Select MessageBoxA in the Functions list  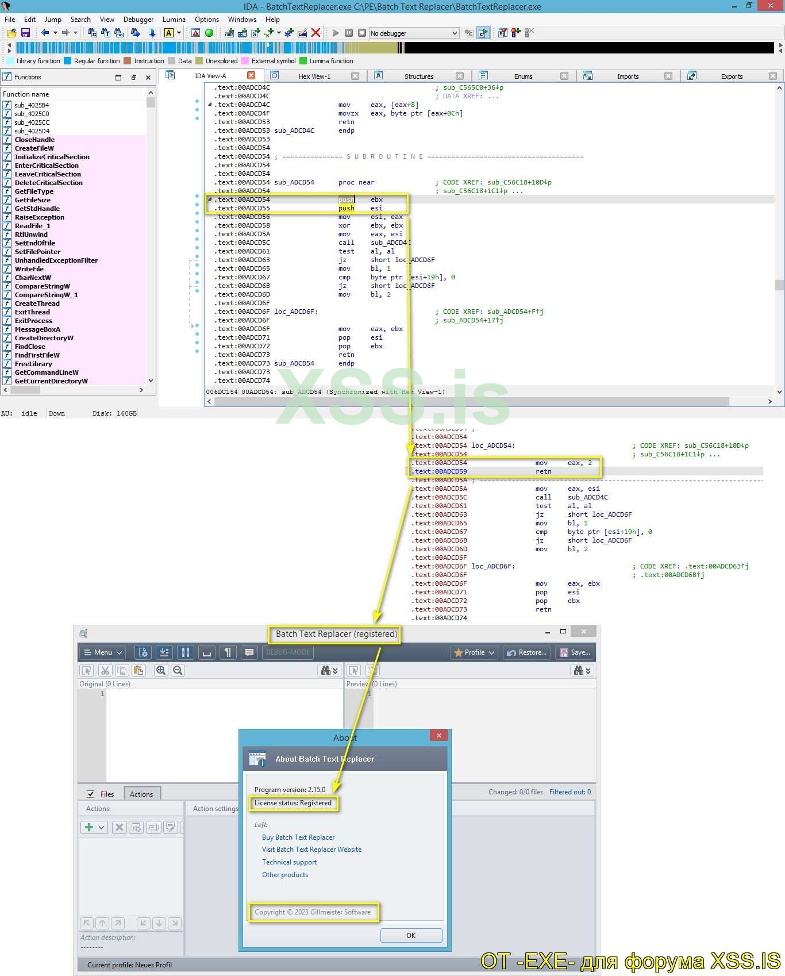click(x=37, y=329)
